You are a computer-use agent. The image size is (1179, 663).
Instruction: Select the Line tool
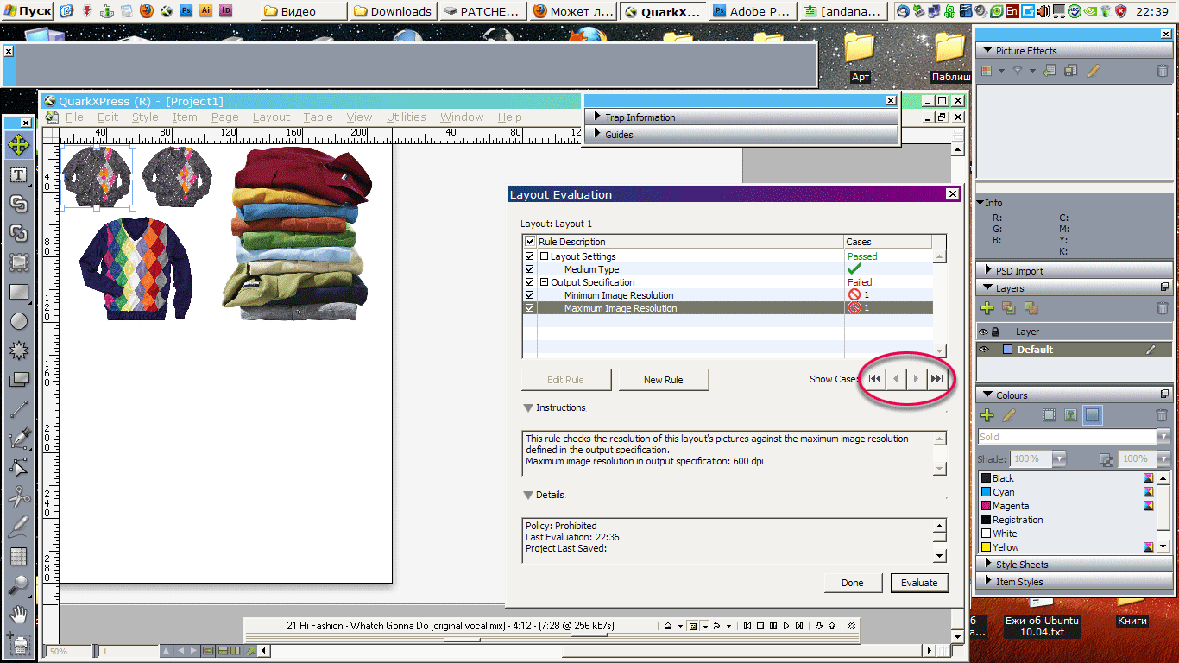[18, 409]
